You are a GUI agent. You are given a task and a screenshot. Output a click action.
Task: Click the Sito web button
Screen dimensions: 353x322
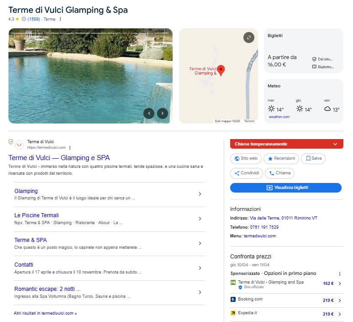[246, 159]
